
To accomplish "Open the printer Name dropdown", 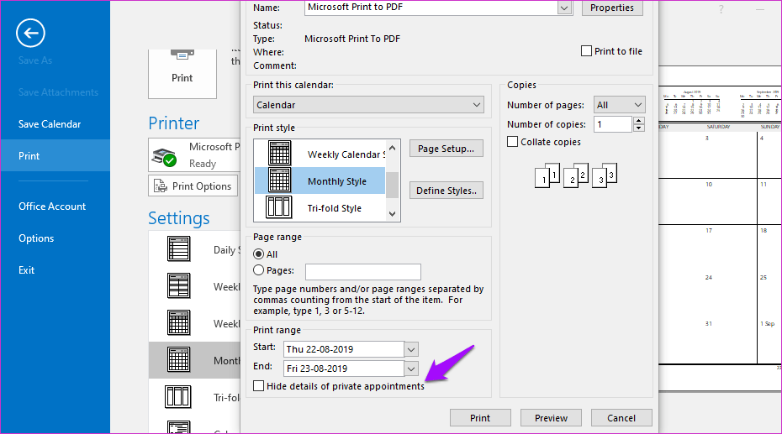I will (x=564, y=8).
